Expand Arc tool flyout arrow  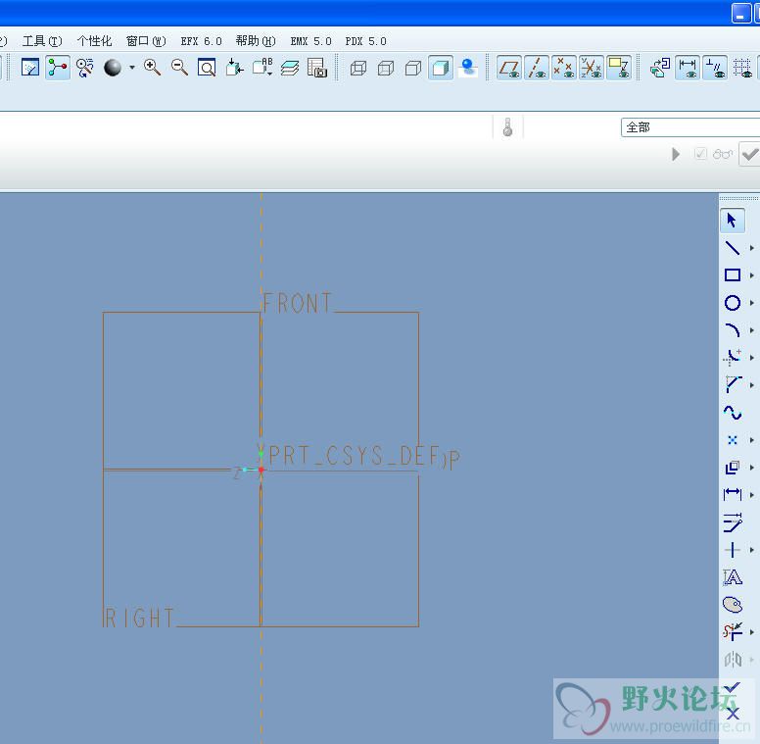coord(752,329)
